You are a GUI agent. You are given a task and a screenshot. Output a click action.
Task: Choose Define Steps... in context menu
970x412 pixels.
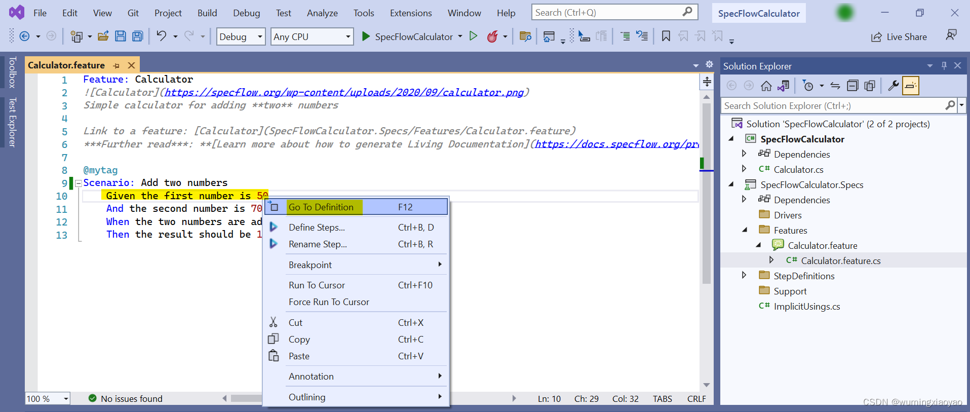[356, 228]
